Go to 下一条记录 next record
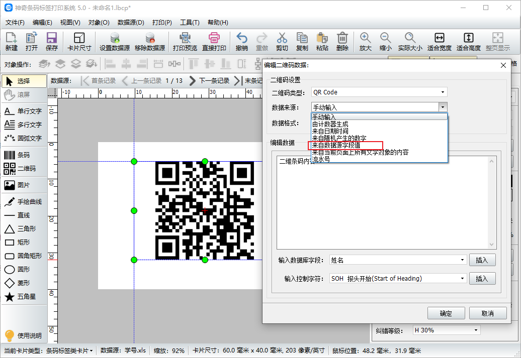Viewport: 521px width, 358px height. coord(210,81)
